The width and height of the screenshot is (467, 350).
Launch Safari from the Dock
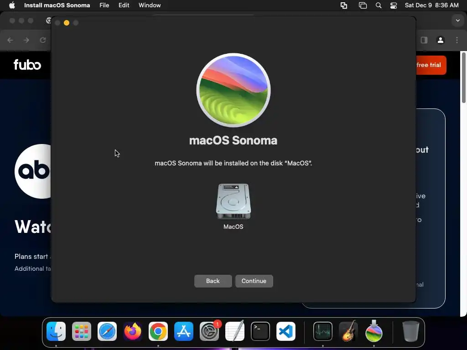107,331
